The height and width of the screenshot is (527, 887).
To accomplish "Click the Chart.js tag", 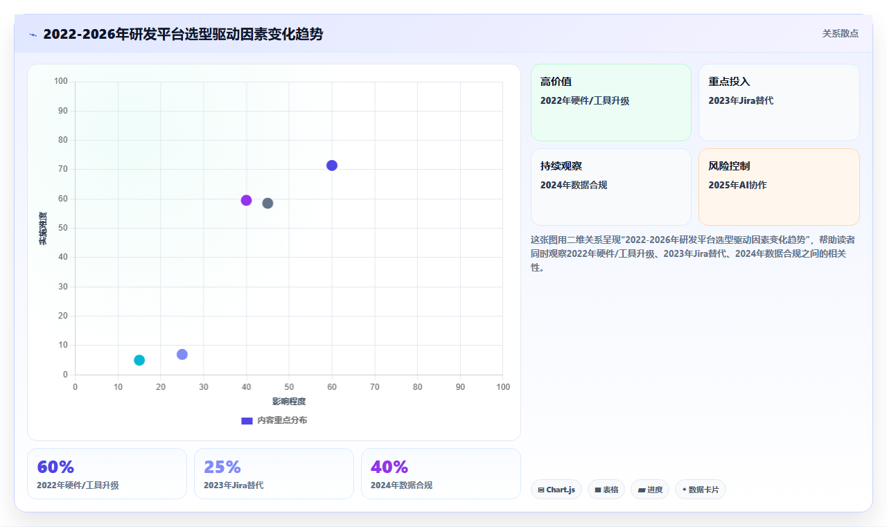I will point(556,490).
